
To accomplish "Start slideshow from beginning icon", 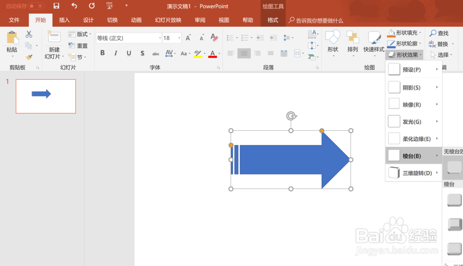I will (x=110, y=6).
